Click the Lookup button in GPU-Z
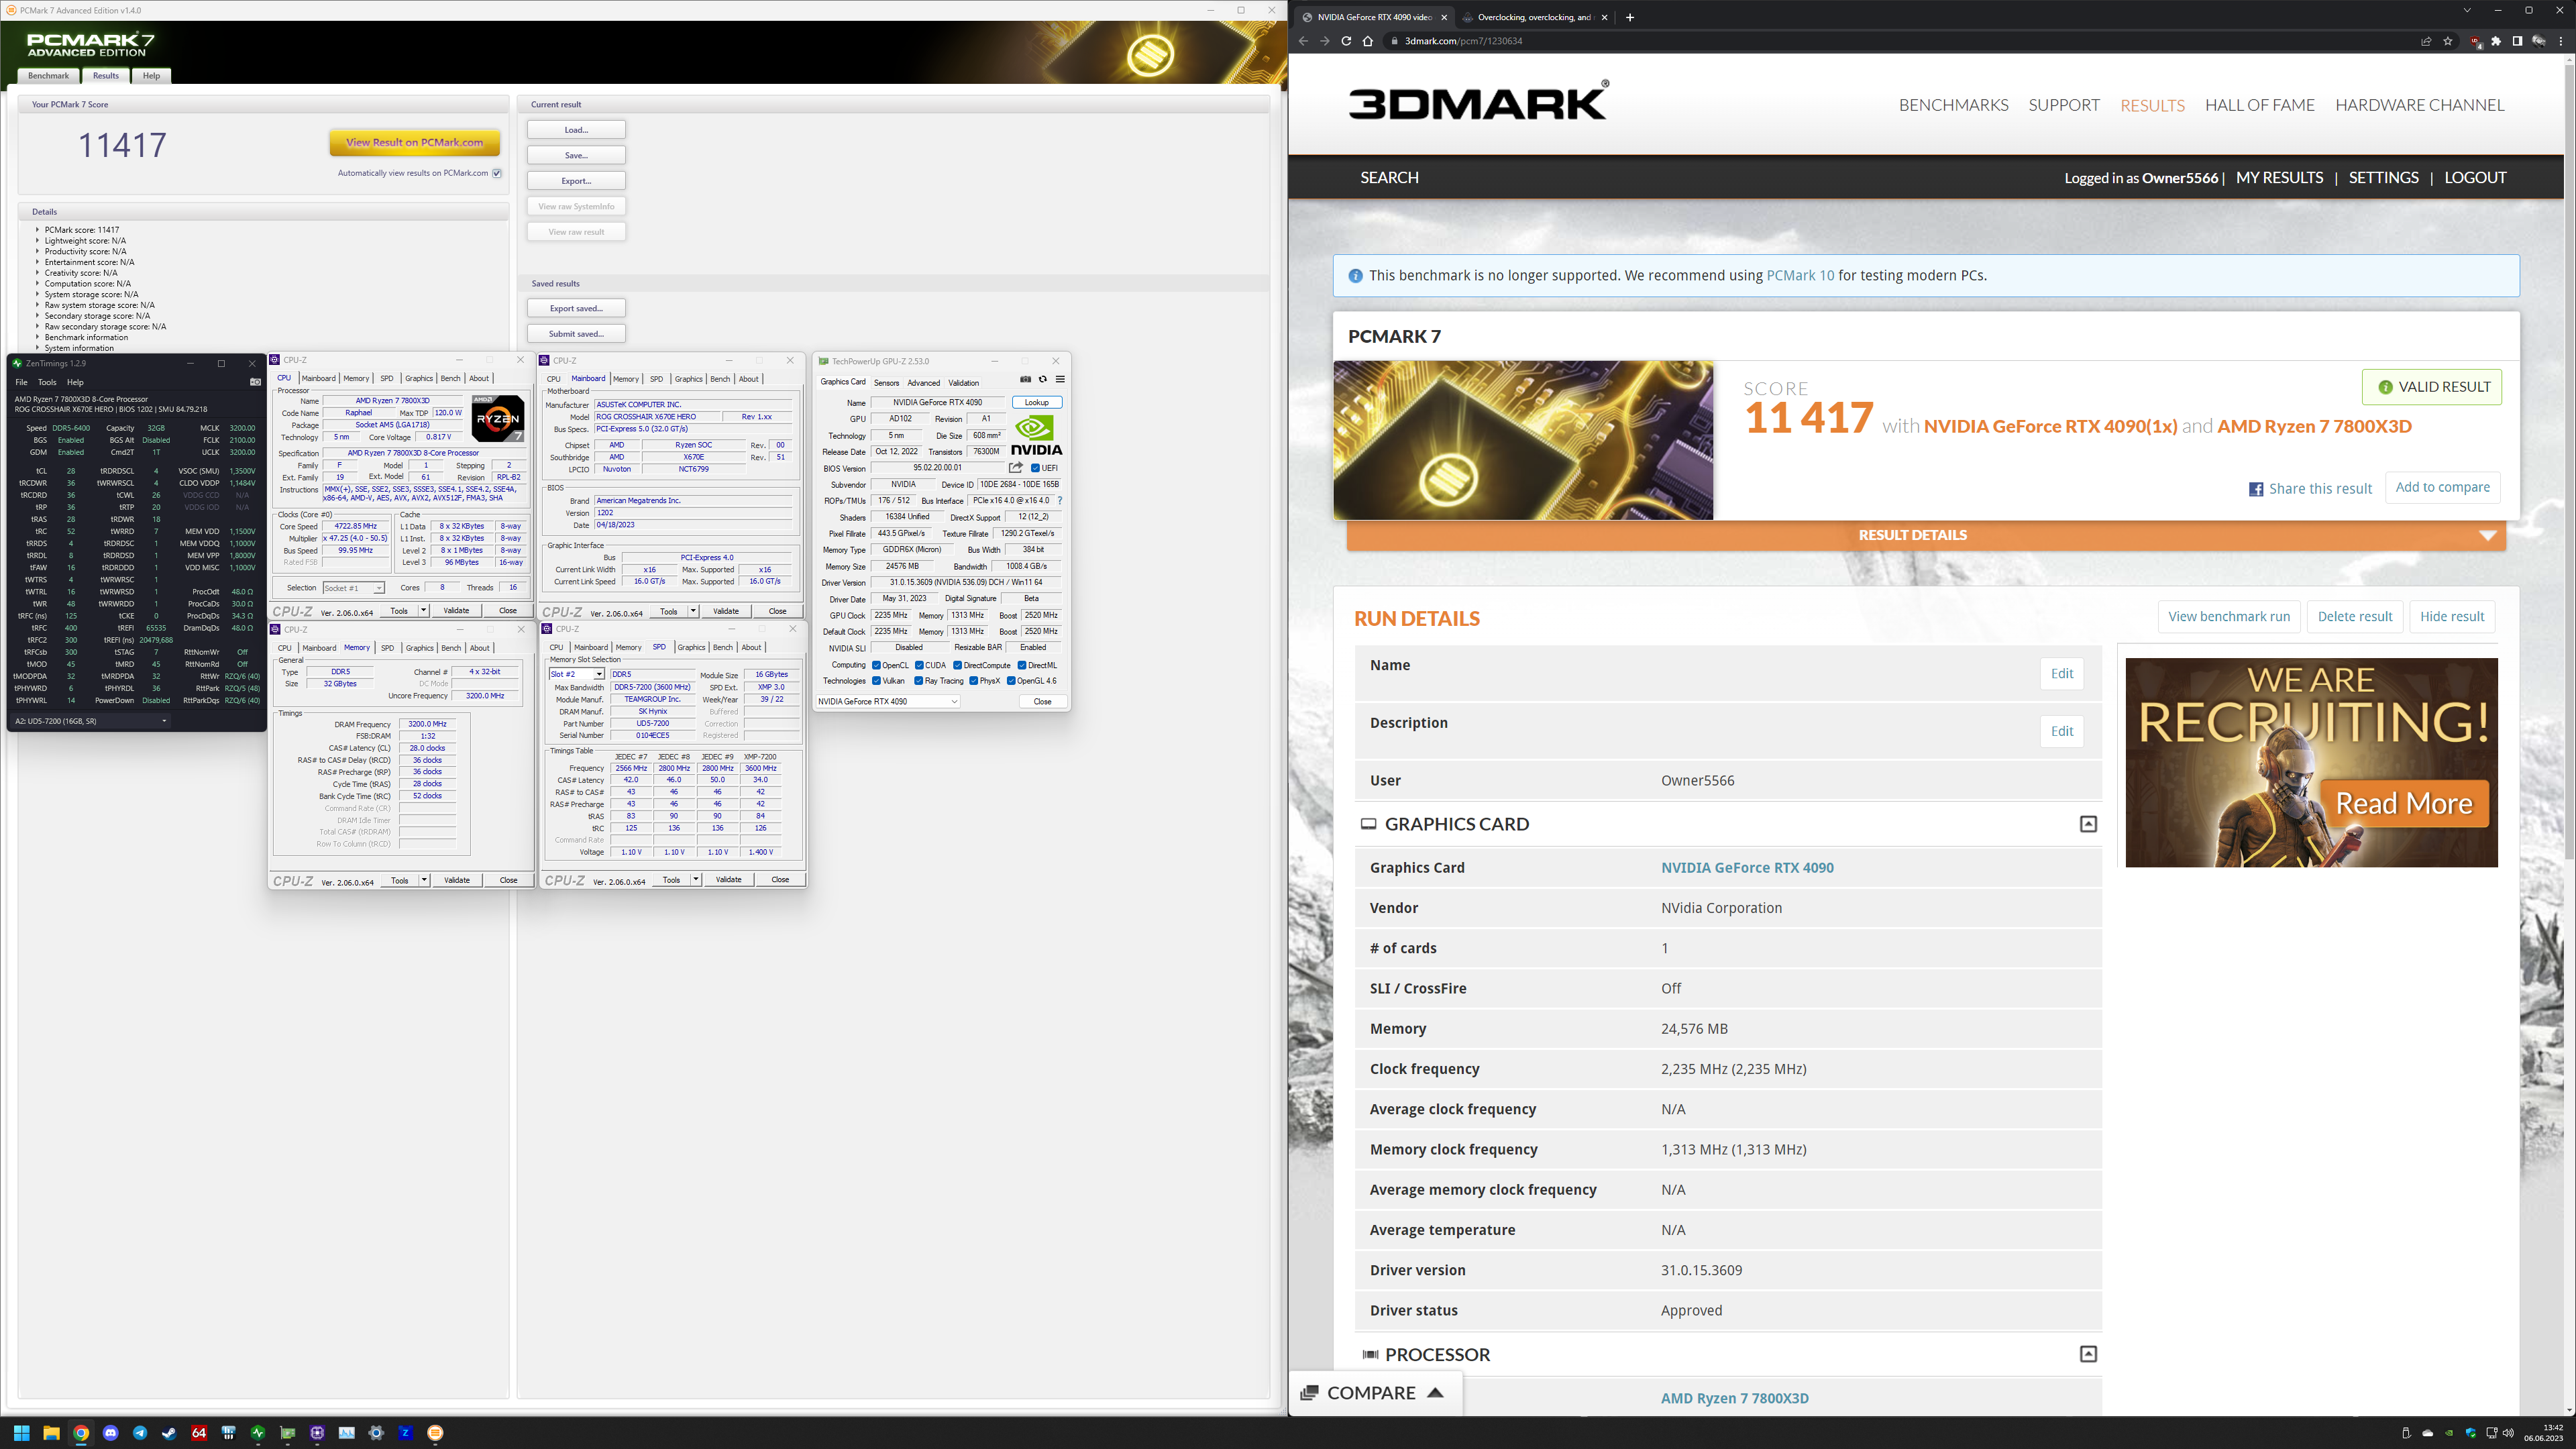The width and height of the screenshot is (2576, 1449). click(1037, 403)
